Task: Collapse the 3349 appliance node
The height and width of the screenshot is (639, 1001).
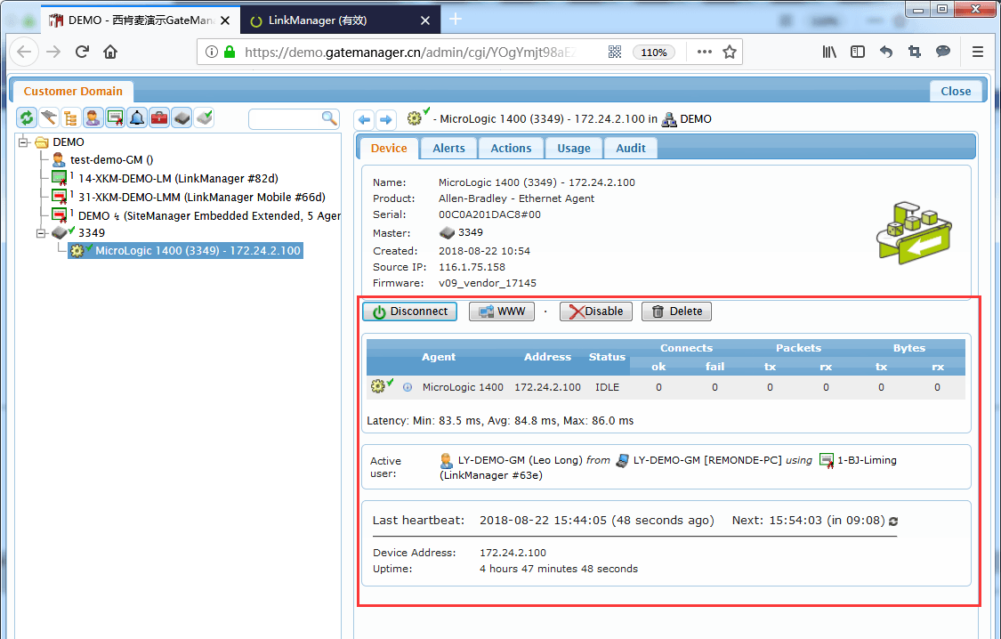Action: pyautogui.click(x=41, y=233)
